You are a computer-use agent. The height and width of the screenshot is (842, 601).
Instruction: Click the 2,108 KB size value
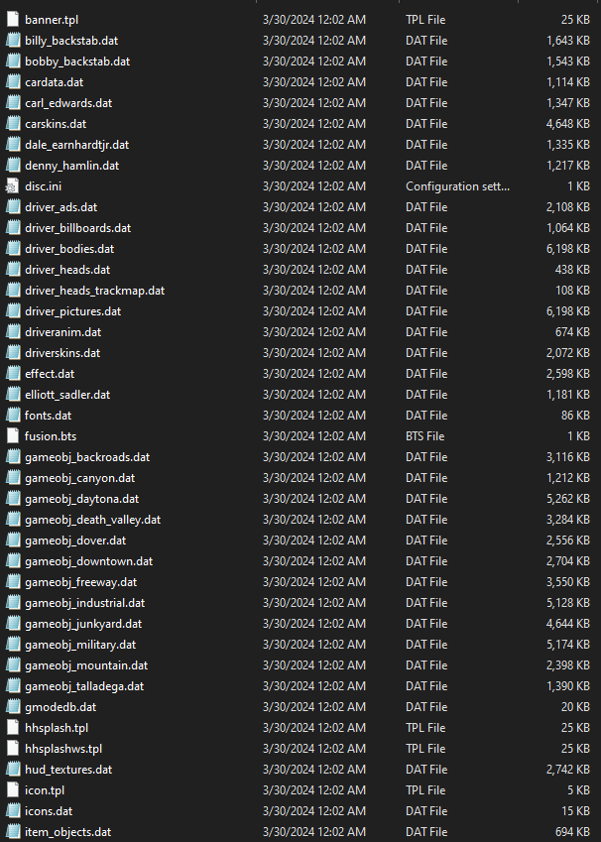pyautogui.click(x=567, y=207)
